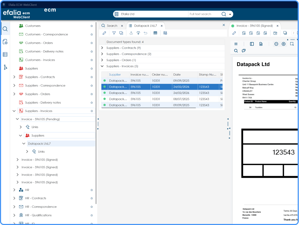Collapse the Suppliers - Invoices (5) group

click(102, 66)
